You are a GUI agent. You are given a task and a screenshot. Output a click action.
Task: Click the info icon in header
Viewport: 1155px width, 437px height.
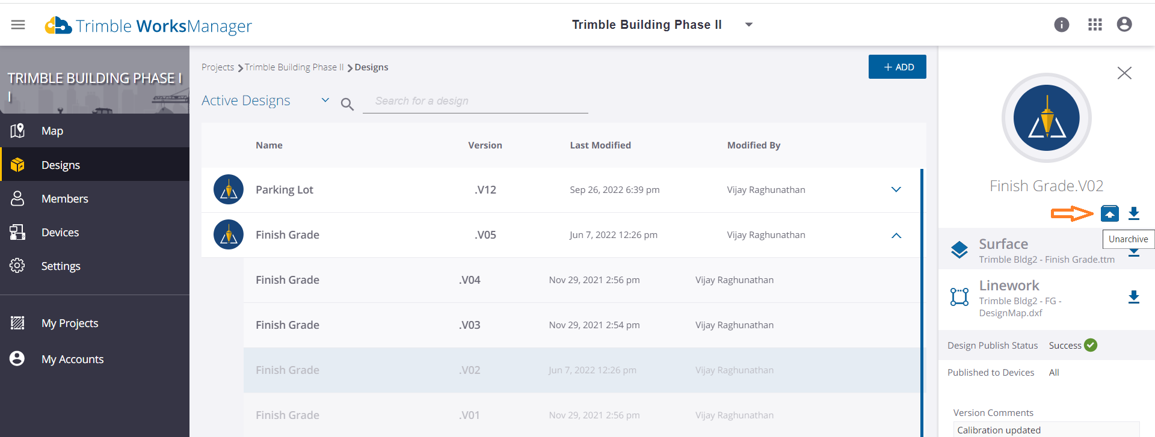click(1061, 25)
